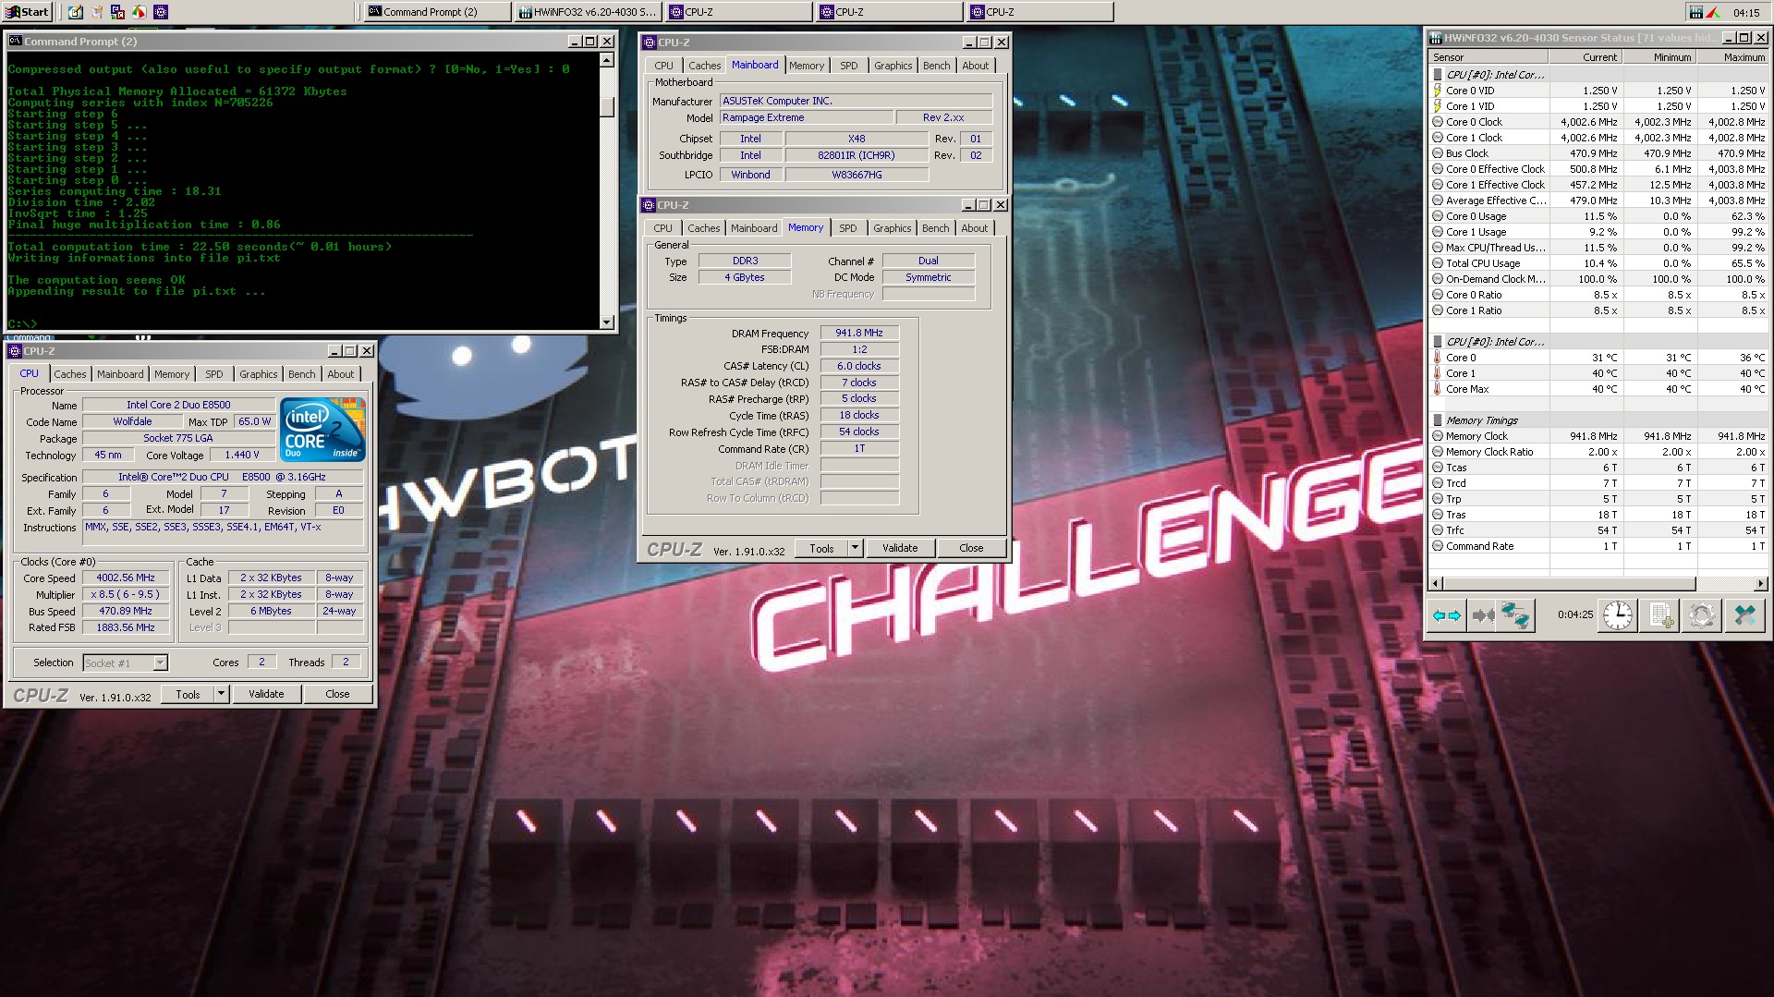This screenshot has width=1774, height=997.
Task: Launch the green-red fan quick launch icon
Action: [x=139, y=12]
